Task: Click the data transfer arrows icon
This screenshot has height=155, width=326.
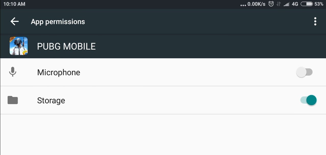Action: [x=279, y=4]
